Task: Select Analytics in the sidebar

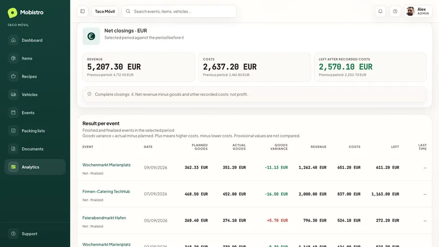Action: tap(35, 167)
